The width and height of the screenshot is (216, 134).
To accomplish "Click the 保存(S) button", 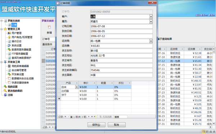I will (x=96, y=125).
